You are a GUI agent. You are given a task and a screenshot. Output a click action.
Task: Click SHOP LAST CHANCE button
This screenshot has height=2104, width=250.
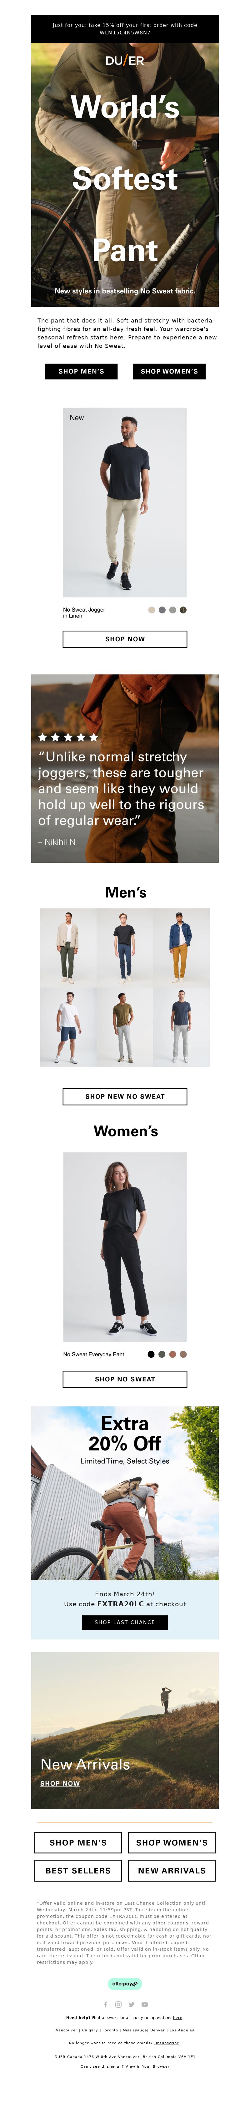pyautogui.click(x=125, y=1622)
